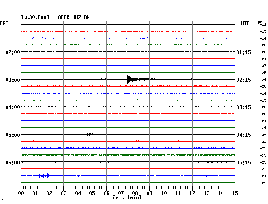The width and height of the screenshot is (268, 204).
Task: Click the green noise burst near minute 11
Action: pyautogui.click(x=183, y=183)
